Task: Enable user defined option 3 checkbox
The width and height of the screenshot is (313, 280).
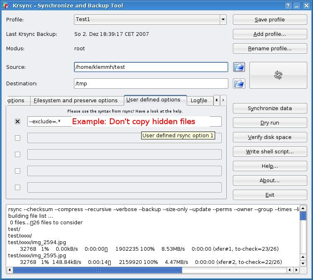Action: click(x=18, y=155)
